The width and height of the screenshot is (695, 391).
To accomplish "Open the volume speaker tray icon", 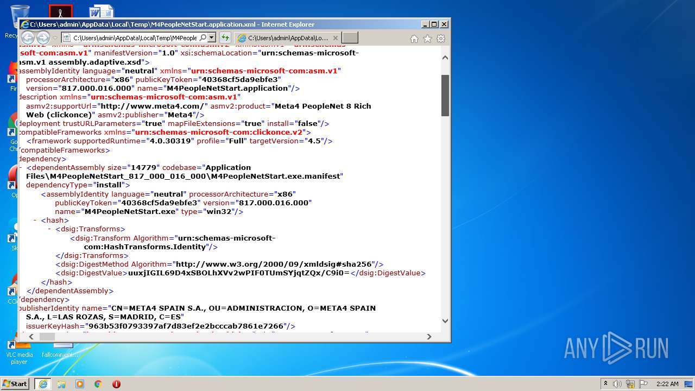I will (617, 384).
